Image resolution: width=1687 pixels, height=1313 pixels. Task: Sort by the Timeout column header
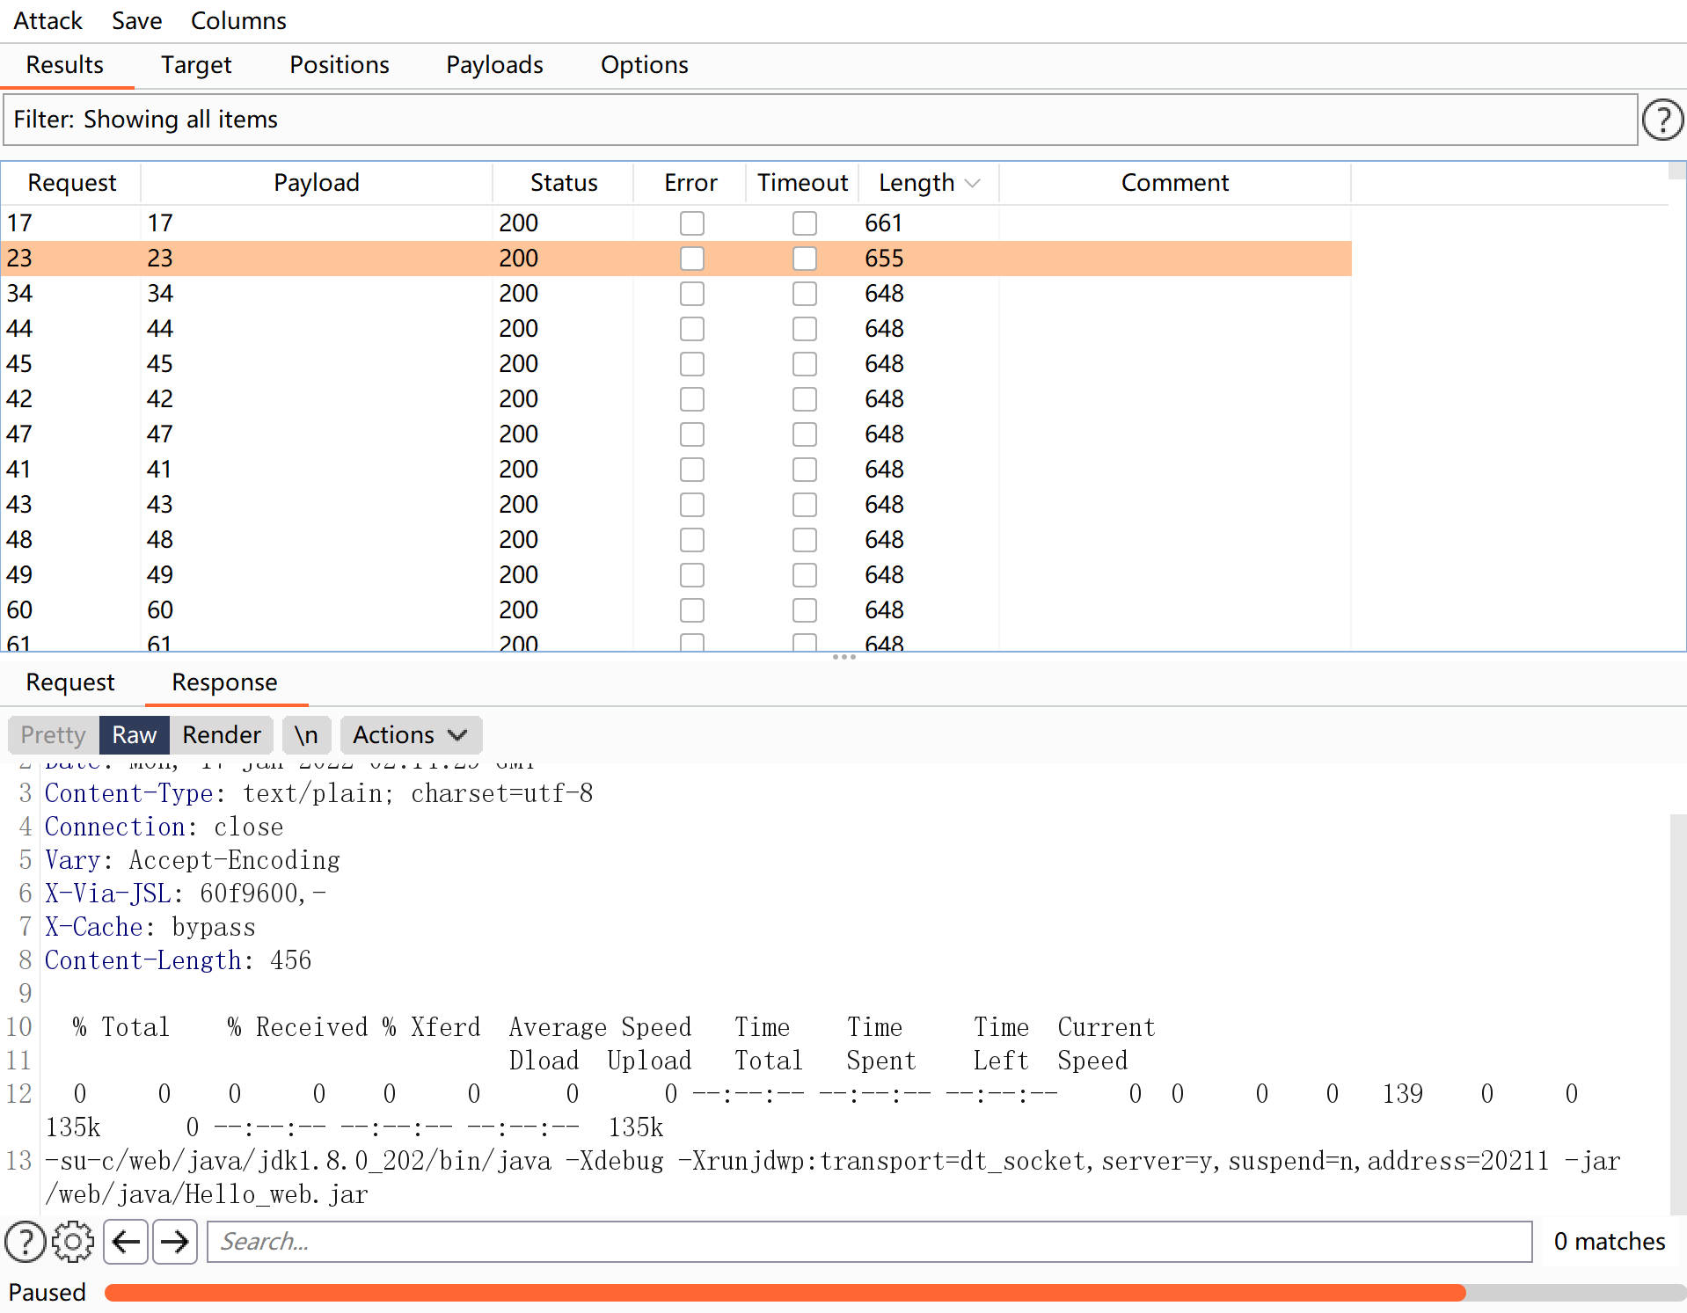pyautogui.click(x=802, y=183)
